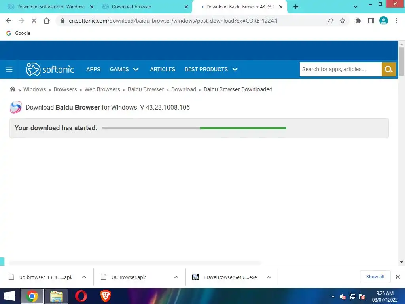Open BraveBrowserSetup exe download item

pos(225,277)
